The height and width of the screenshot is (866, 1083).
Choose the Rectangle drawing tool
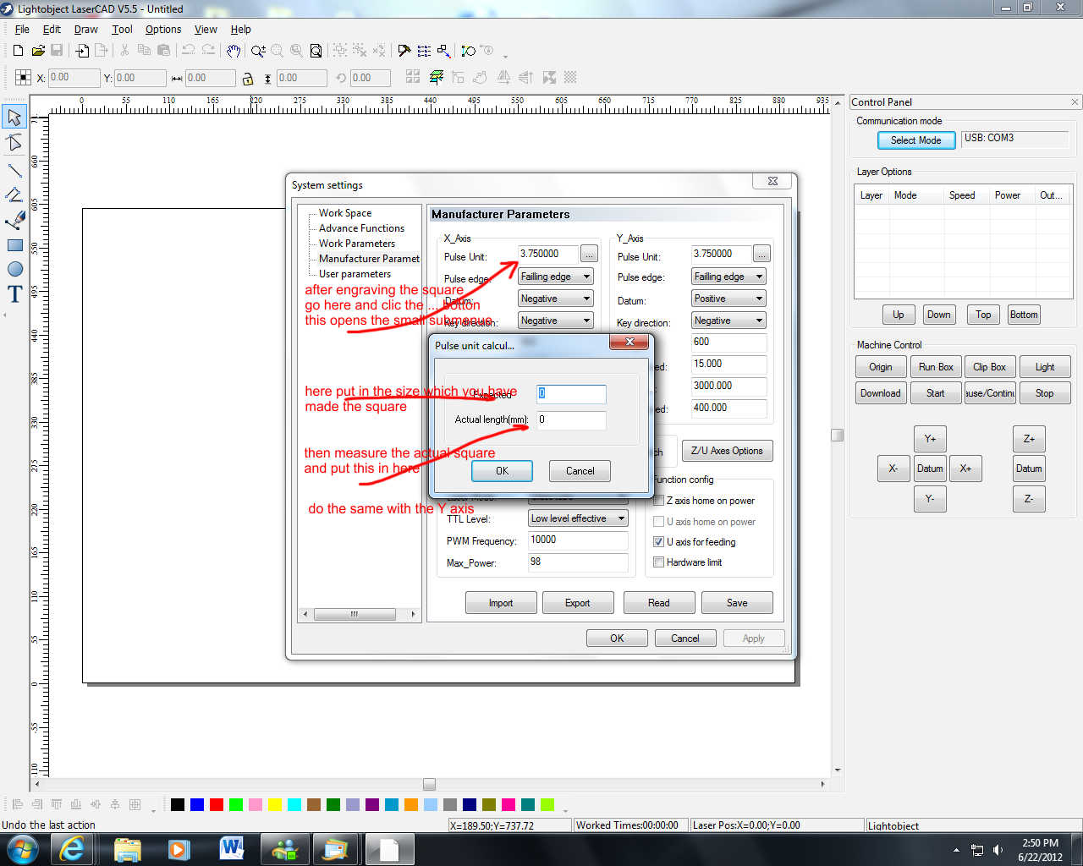[14, 245]
